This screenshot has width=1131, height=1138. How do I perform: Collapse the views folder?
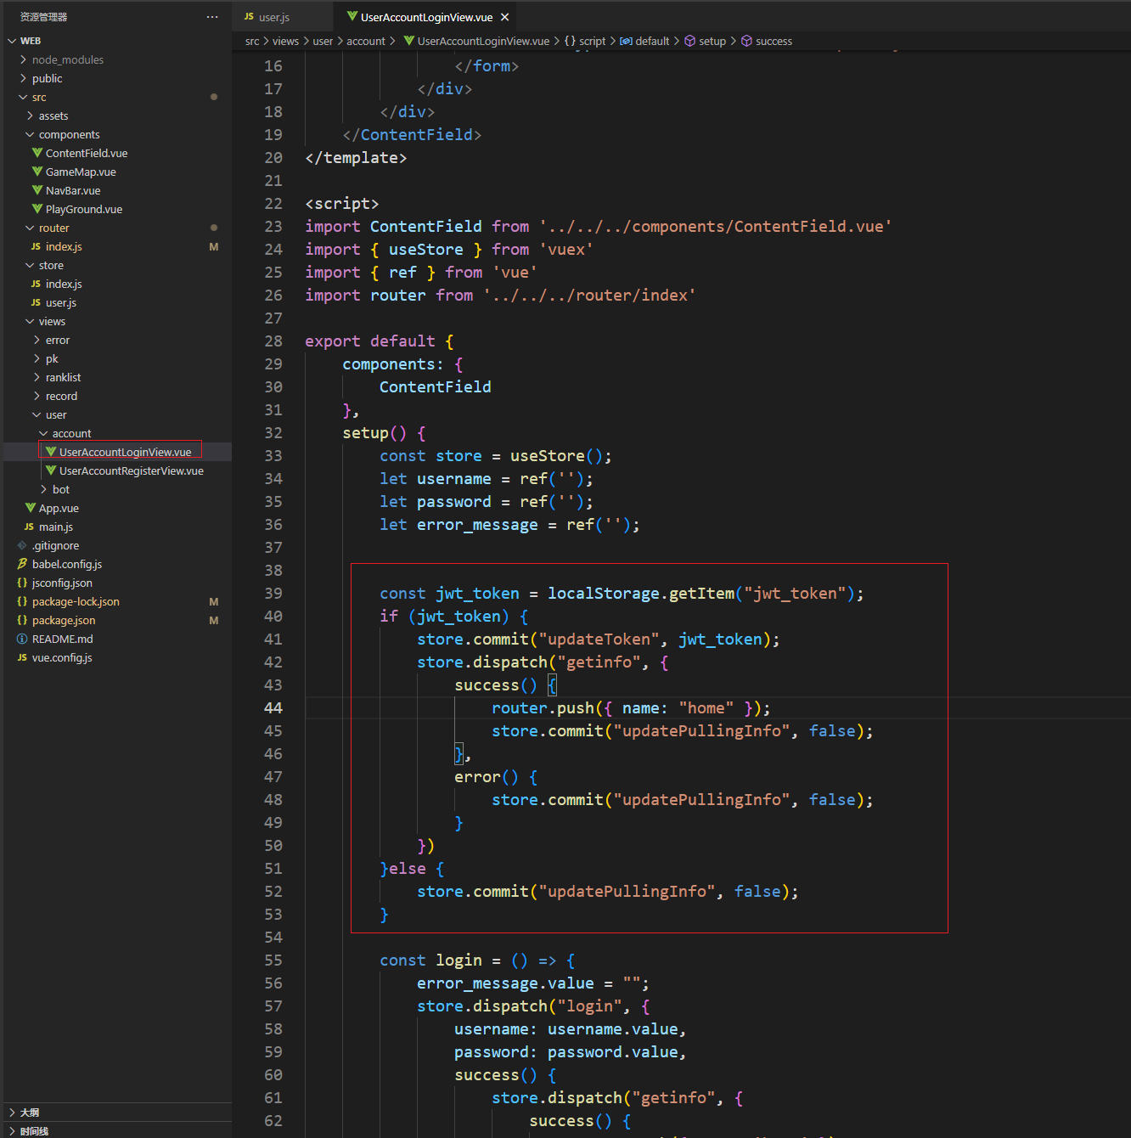pos(116,321)
